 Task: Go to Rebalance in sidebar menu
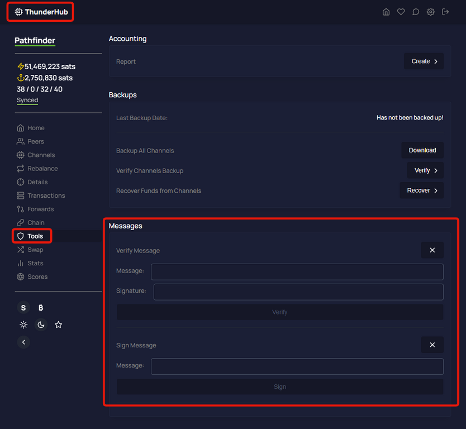(x=42, y=168)
